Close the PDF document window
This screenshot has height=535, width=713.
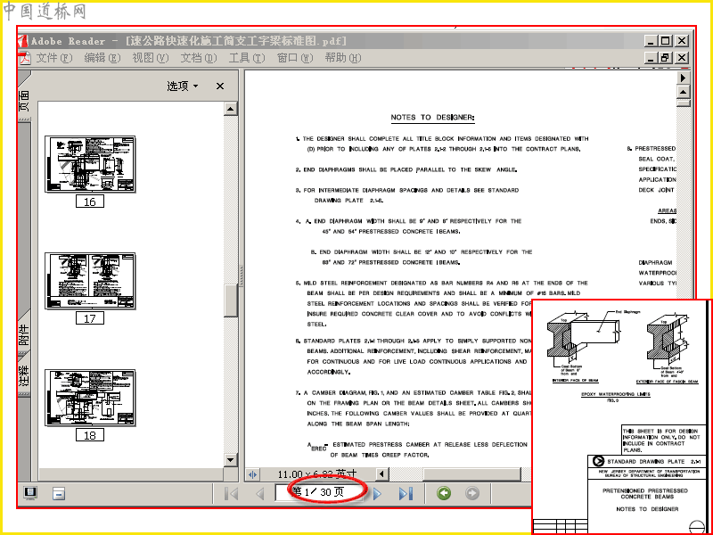click(682, 58)
